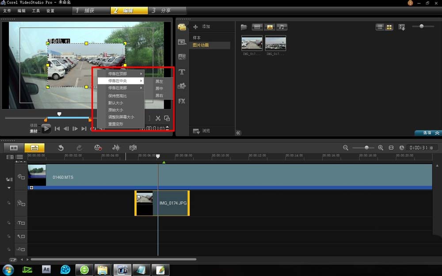Open the Transition library panel
Viewport: 442px width, 276px height.
[182, 57]
